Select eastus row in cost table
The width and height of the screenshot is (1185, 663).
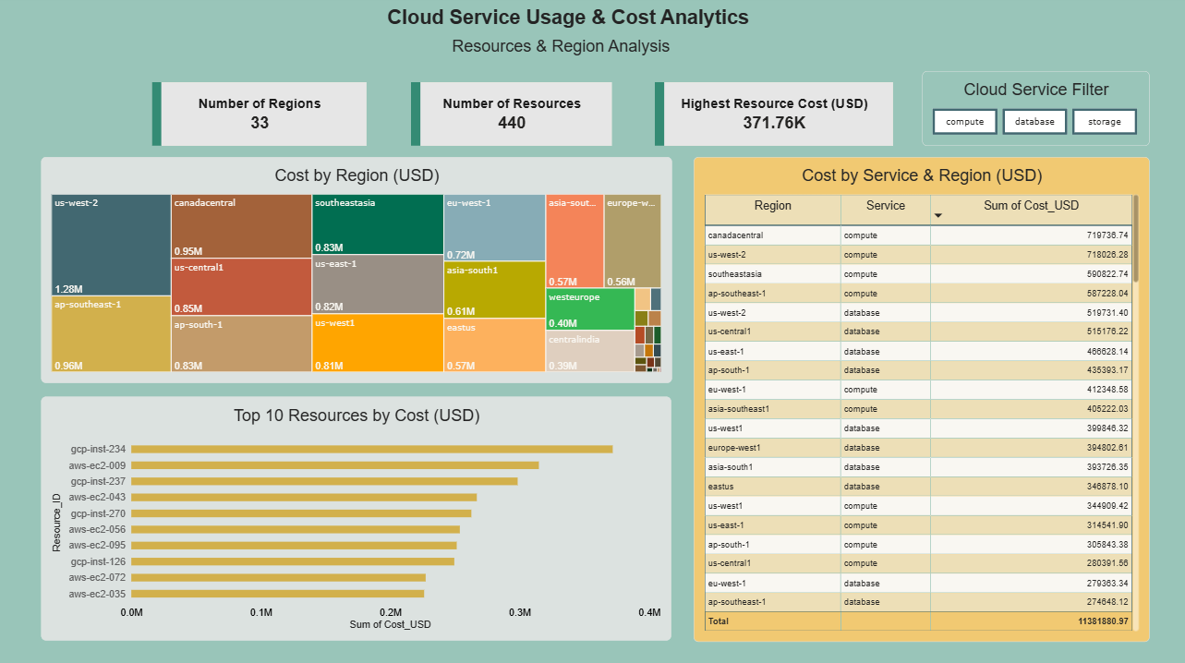tap(918, 487)
